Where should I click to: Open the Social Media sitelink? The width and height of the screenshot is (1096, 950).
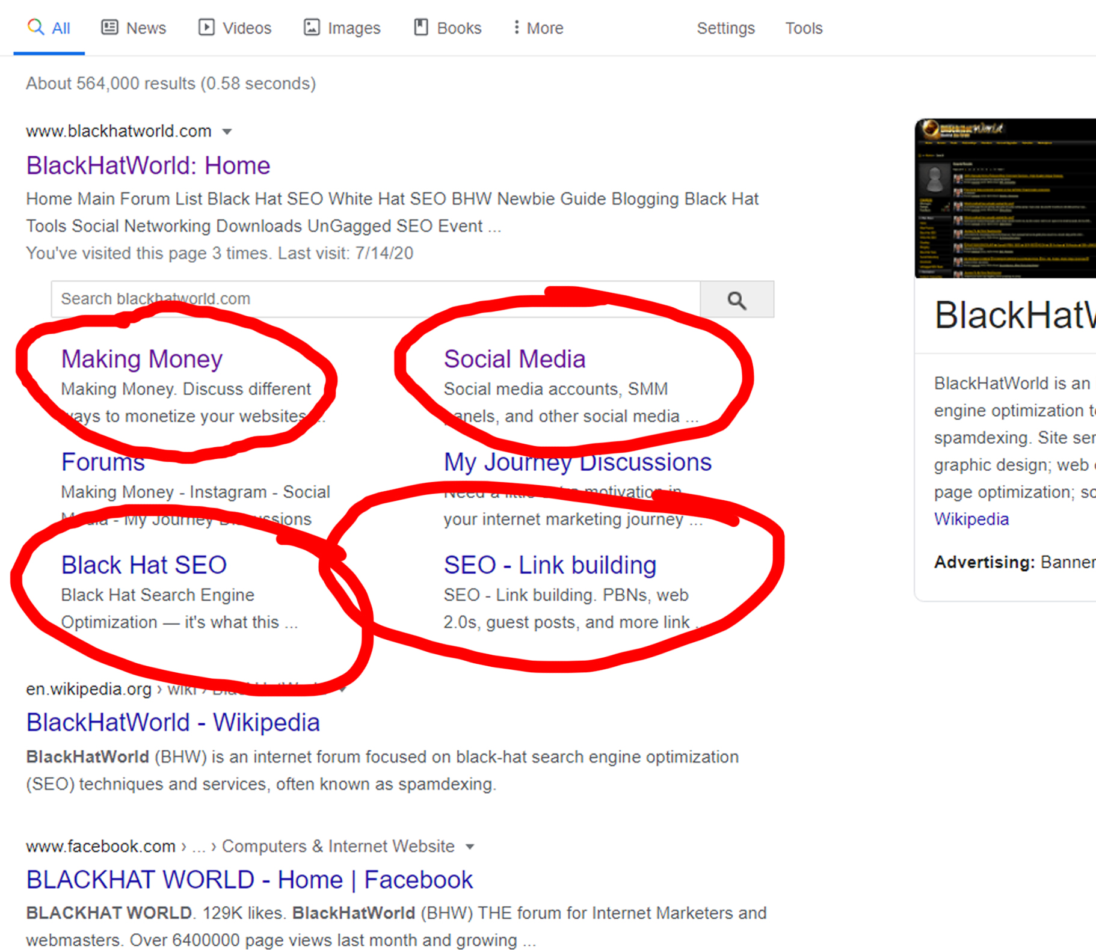point(515,359)
